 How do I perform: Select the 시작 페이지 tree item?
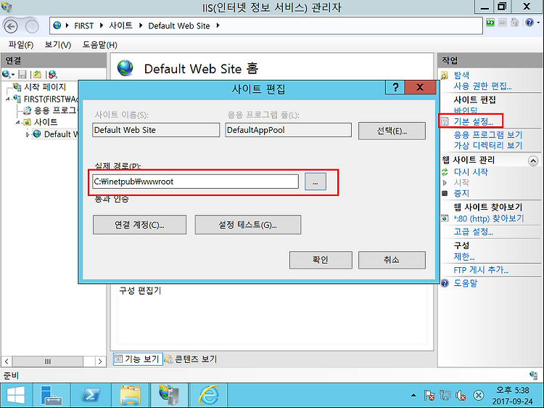[45, 87]
